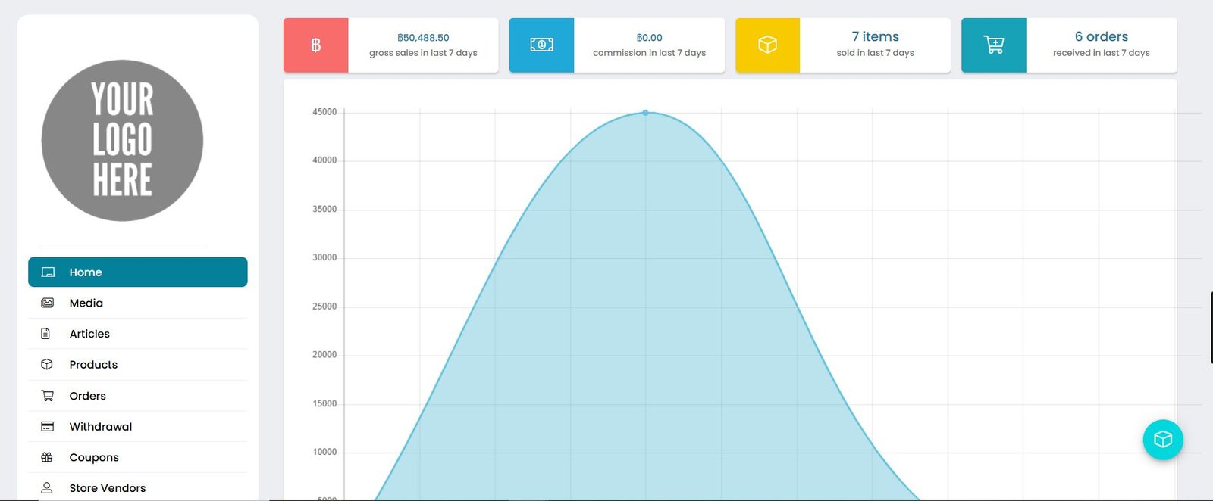Go to the Products menu entry

(x=93, y=365)
